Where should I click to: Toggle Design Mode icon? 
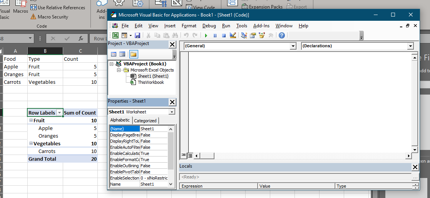[233, 35]
